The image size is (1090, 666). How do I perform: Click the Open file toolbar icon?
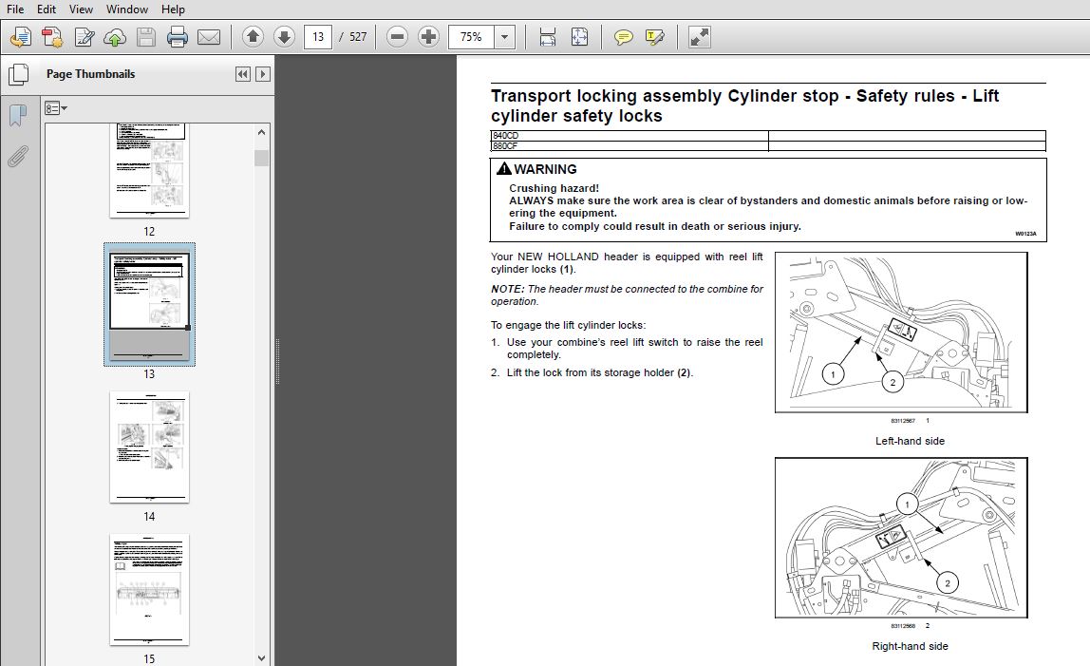pyautogui.click(x=21, y=37)
